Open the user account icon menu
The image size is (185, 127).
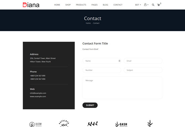coord(146,5)
